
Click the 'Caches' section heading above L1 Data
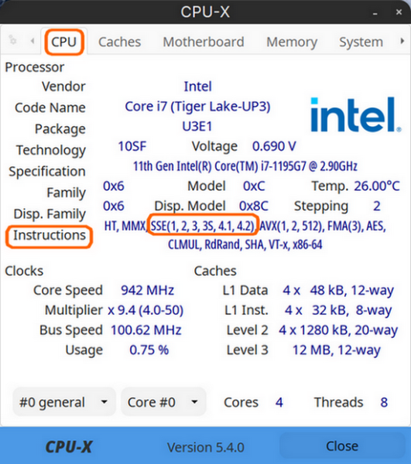(215, 271)
